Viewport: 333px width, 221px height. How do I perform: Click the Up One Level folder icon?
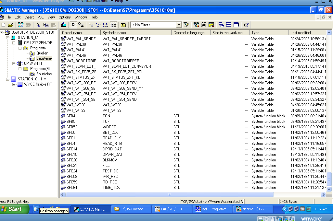(123, 25)
